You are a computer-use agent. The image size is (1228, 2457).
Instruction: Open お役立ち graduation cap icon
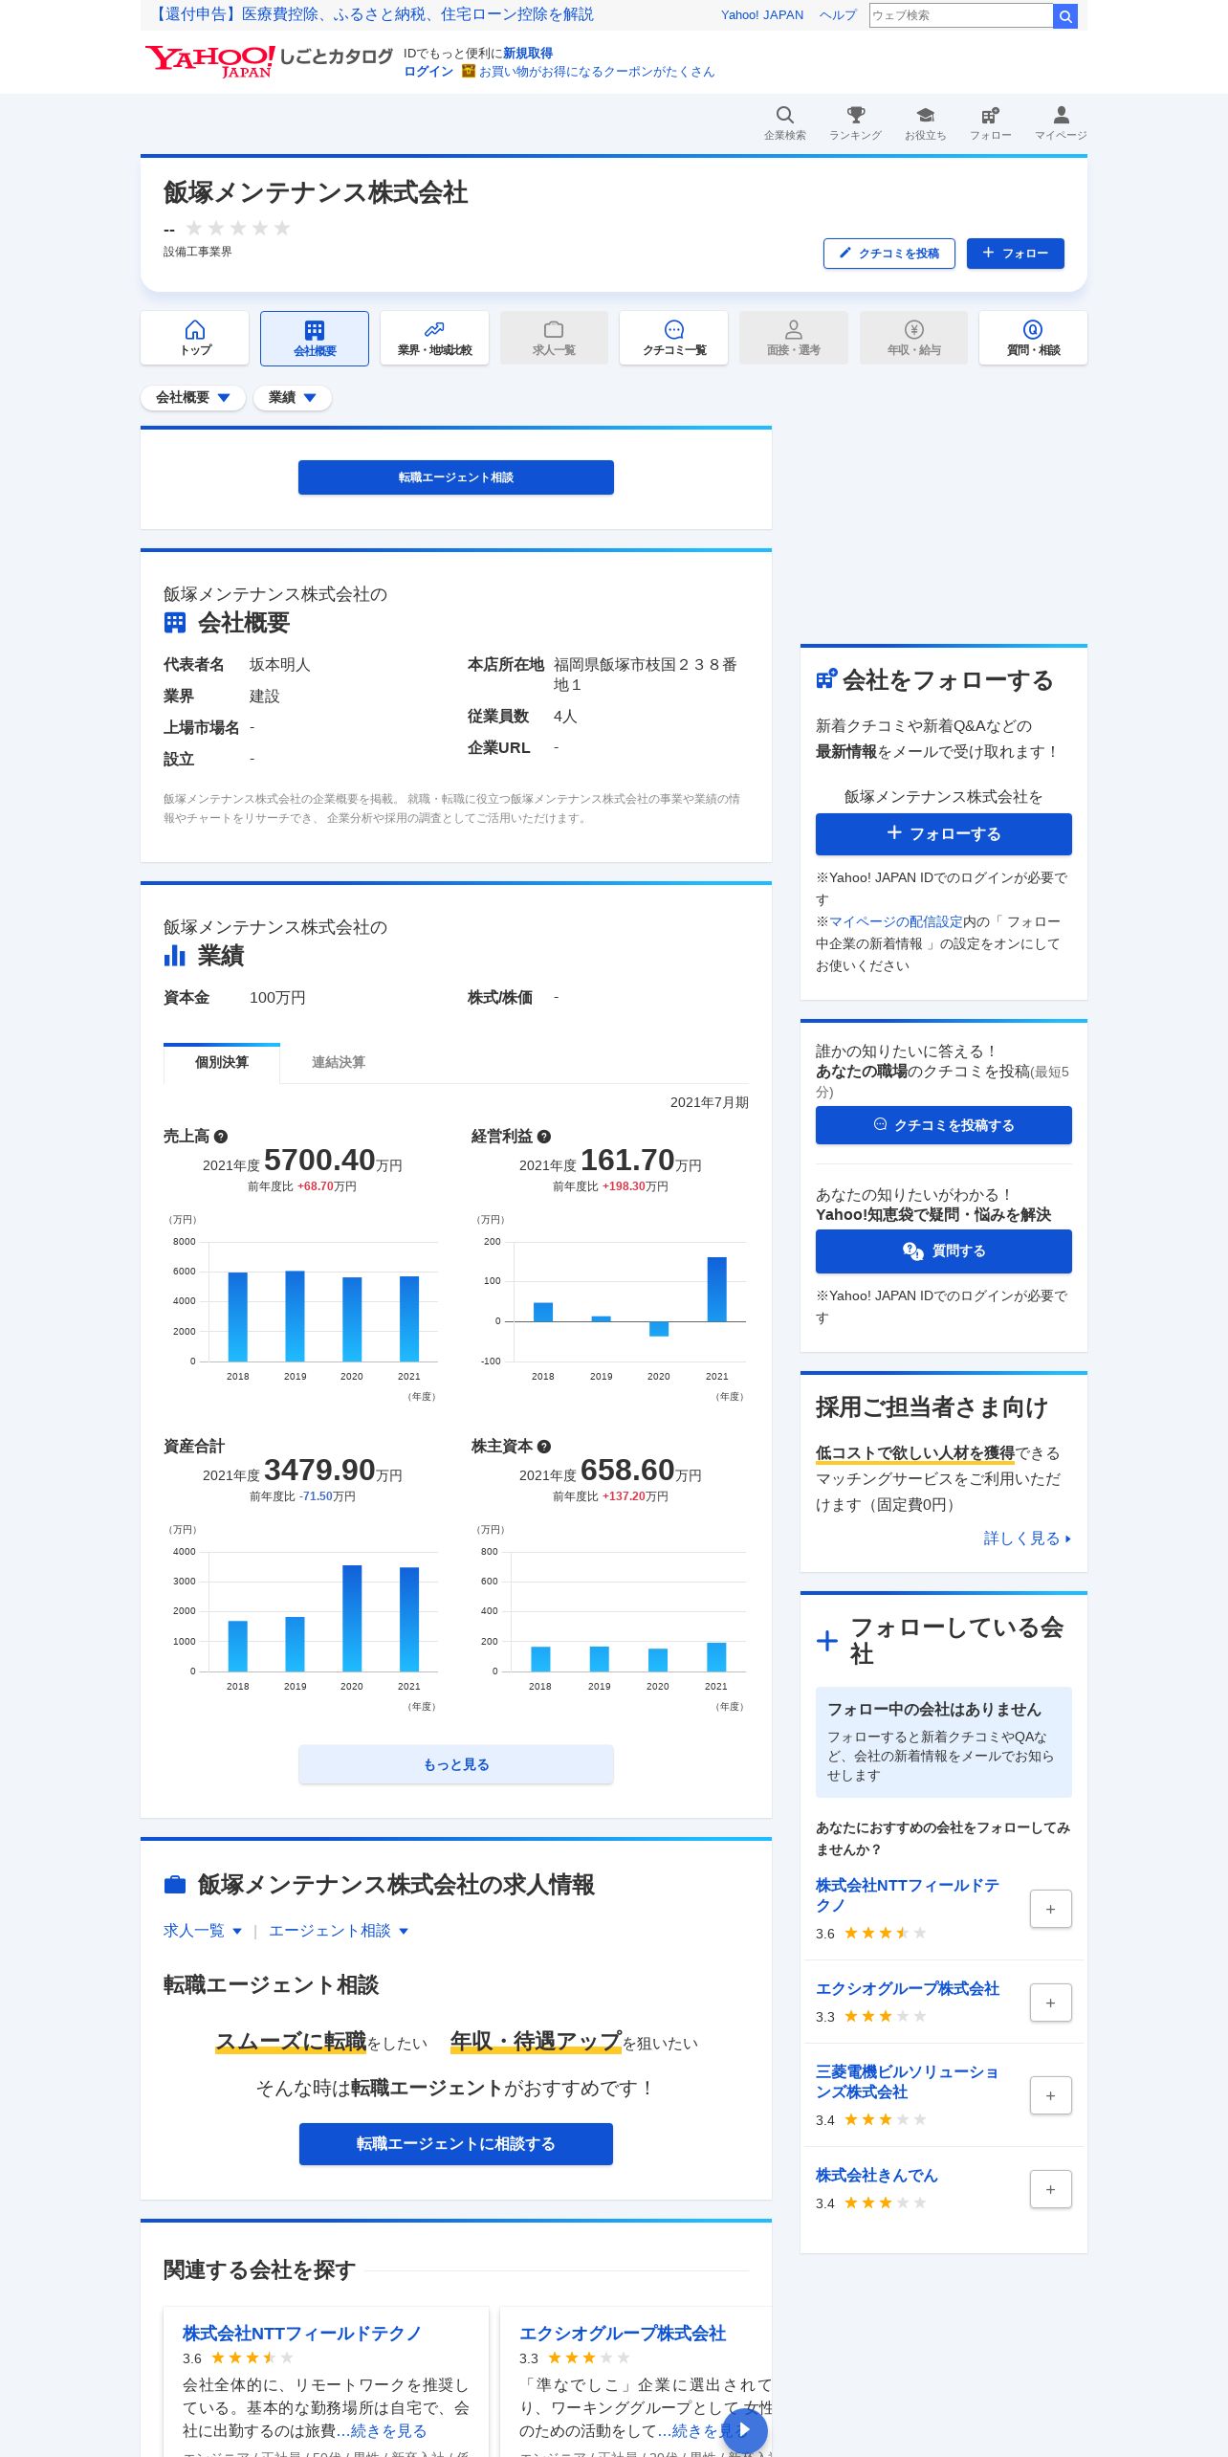tap(925, 122)
